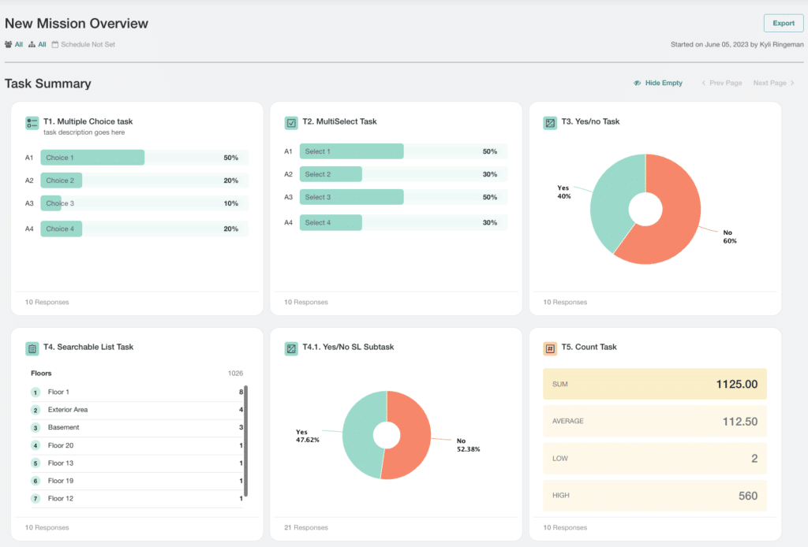Select the Choice 1 answer bar

pyautogui.click(x=92, y=157)
